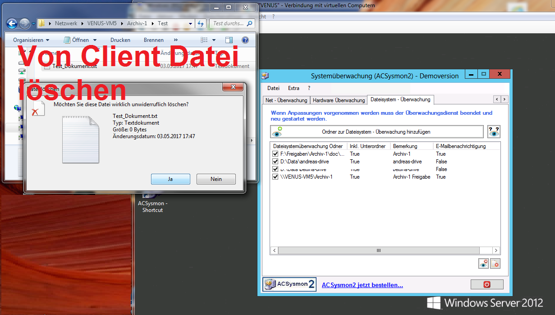Open the Extra menu in ACSysmon2

coord(294,88)
